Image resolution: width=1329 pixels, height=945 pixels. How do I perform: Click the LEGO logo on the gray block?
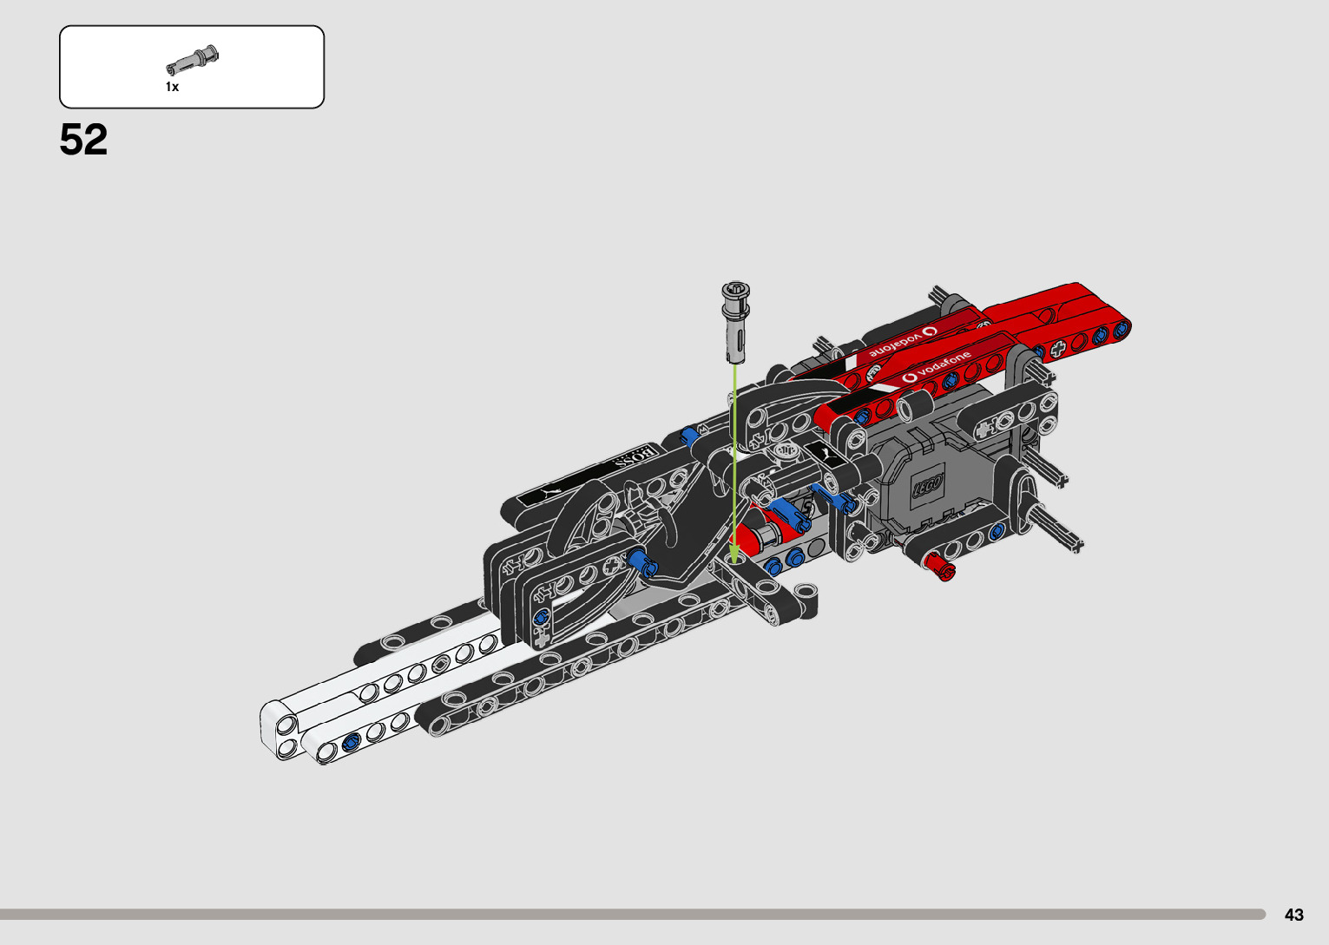point(926,486)
